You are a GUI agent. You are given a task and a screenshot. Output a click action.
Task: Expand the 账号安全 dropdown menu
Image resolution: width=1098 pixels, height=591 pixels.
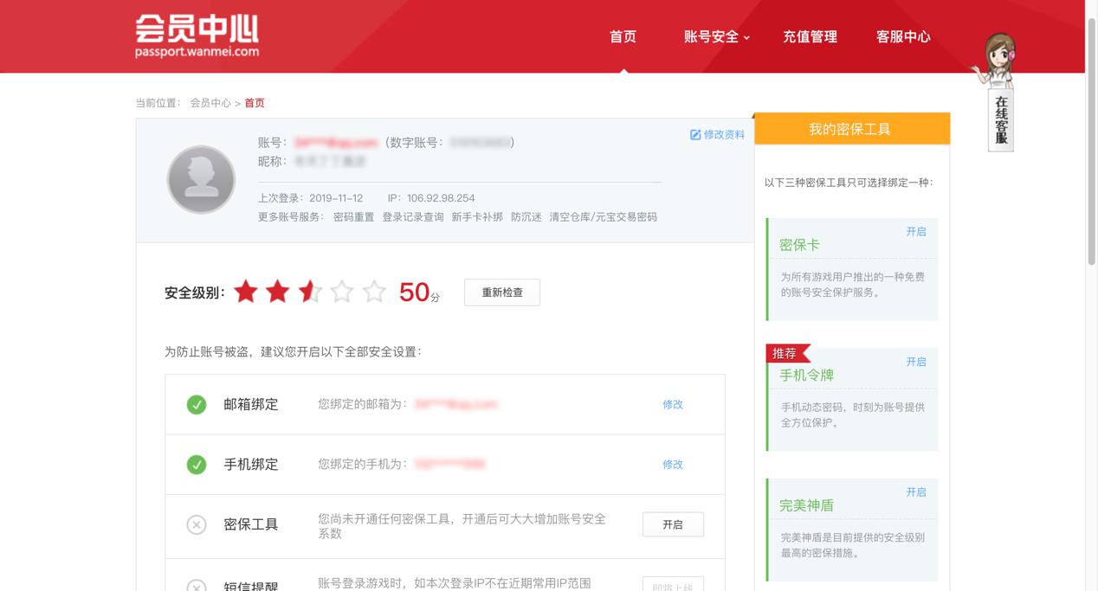click(716, 36)
